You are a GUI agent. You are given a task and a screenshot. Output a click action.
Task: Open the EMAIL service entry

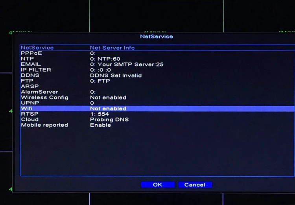click(x=157, y=64)
